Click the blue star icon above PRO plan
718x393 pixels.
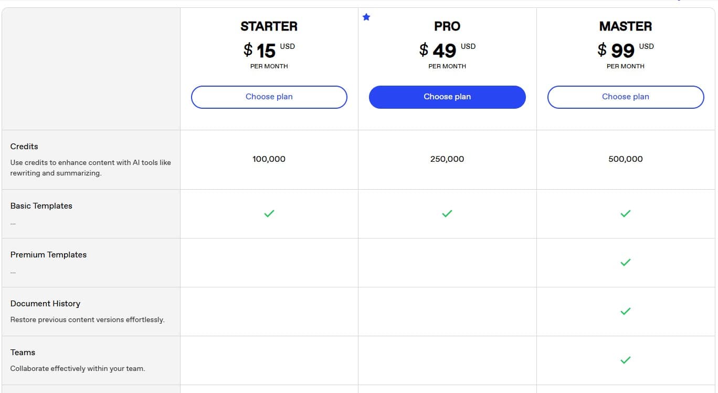(366, 17)
